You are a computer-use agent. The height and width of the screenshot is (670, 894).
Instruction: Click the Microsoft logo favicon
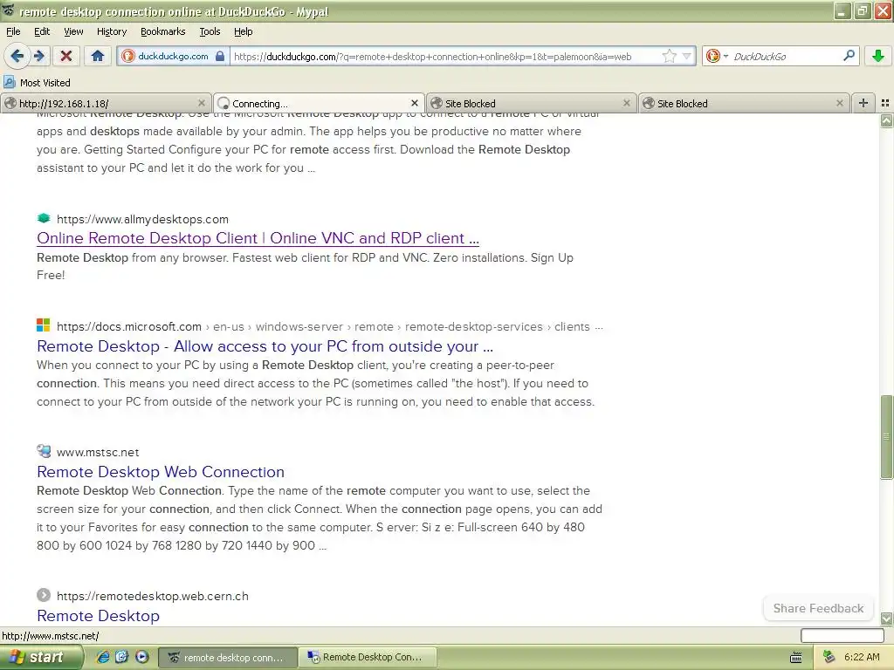coord(44,325)
